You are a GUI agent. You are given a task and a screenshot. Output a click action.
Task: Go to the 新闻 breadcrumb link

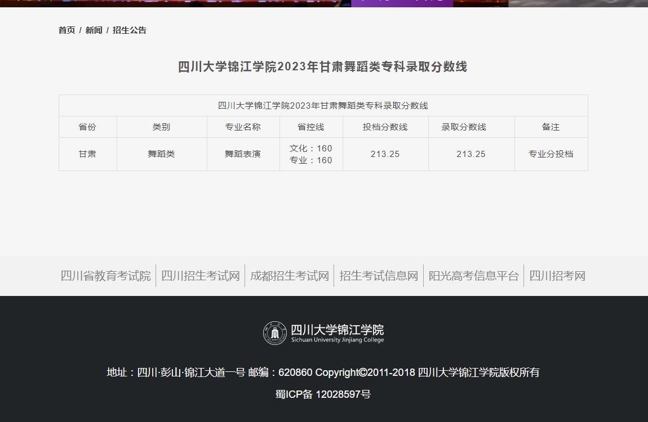coord(94,30)
